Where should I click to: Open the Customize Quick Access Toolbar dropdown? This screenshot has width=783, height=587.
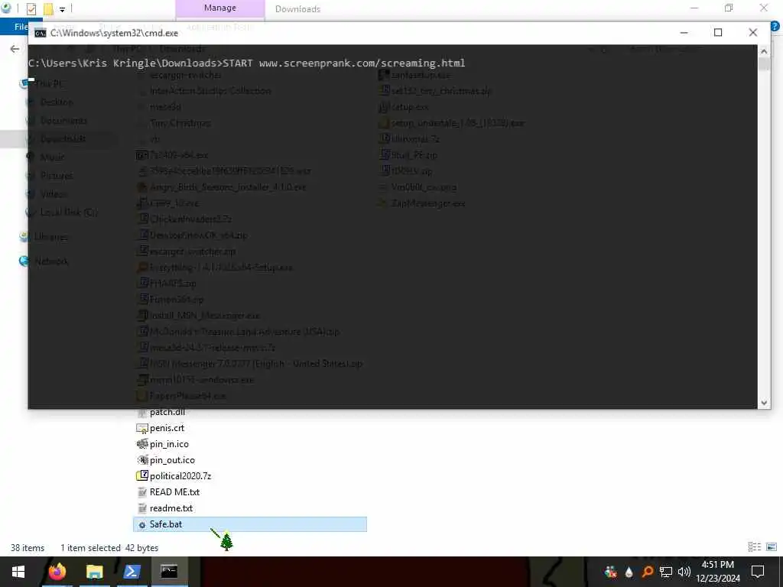tap(63, 9)
